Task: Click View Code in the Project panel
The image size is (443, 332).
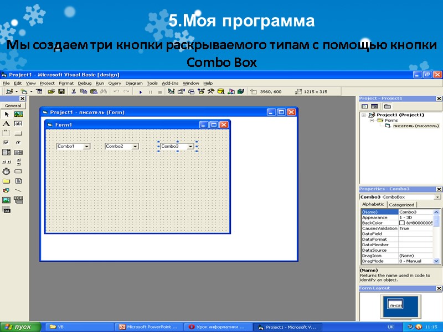Action: 365,106
